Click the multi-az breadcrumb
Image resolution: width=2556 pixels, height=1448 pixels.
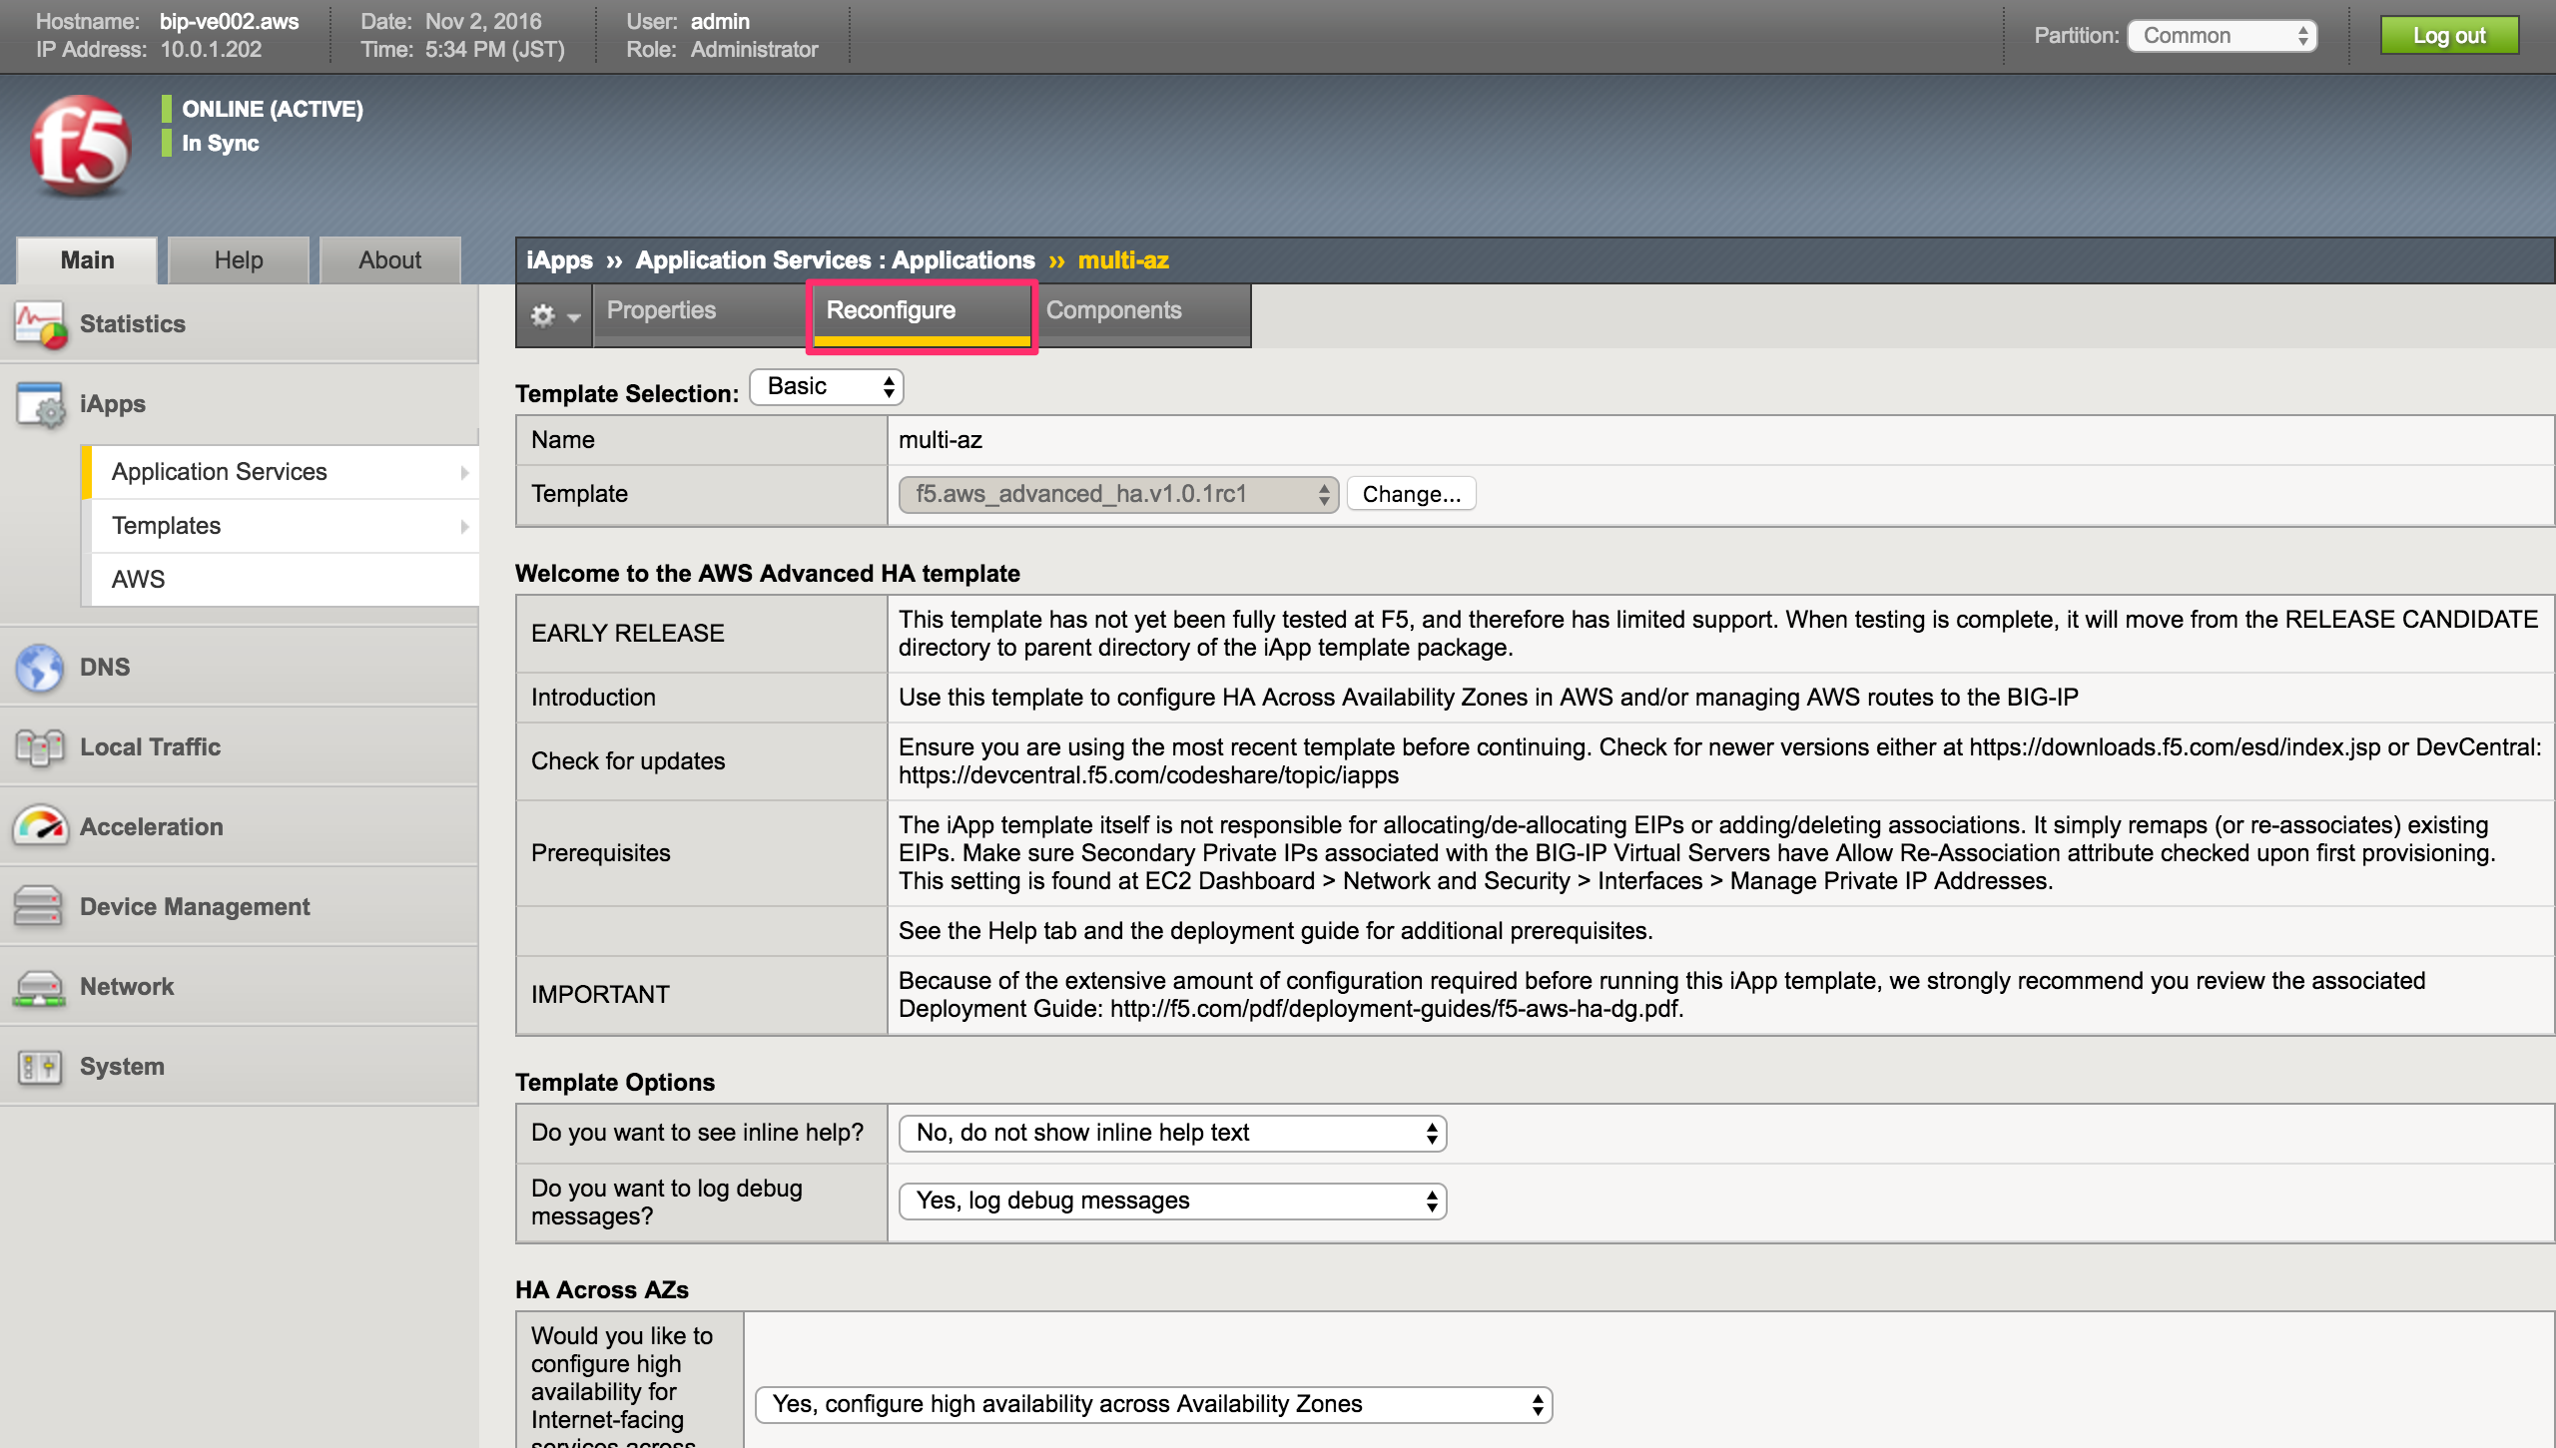1123,260
